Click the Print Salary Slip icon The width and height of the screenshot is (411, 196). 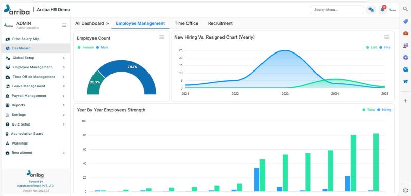[x=8, y=39]
